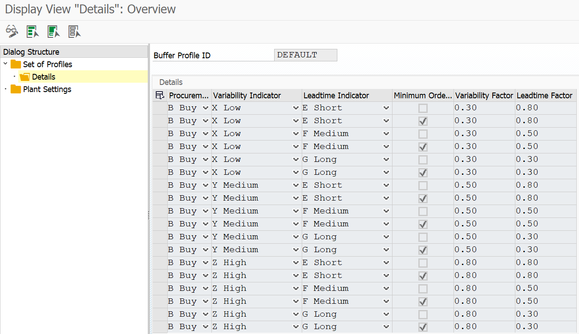Click the open folder icon beside Details
The width and height of the screenshot is (579, 334).
pyautogui.click(x=24, y=77)
